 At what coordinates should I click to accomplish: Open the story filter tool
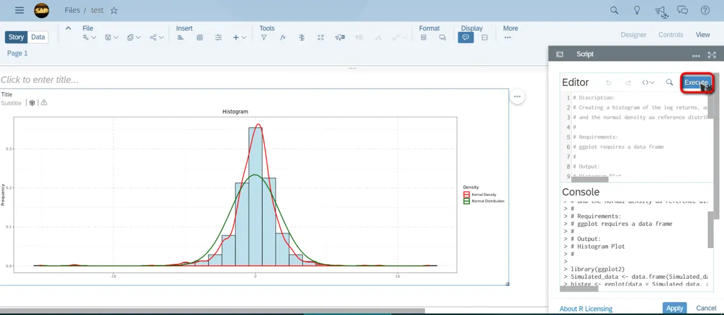(x=264, y=37)
